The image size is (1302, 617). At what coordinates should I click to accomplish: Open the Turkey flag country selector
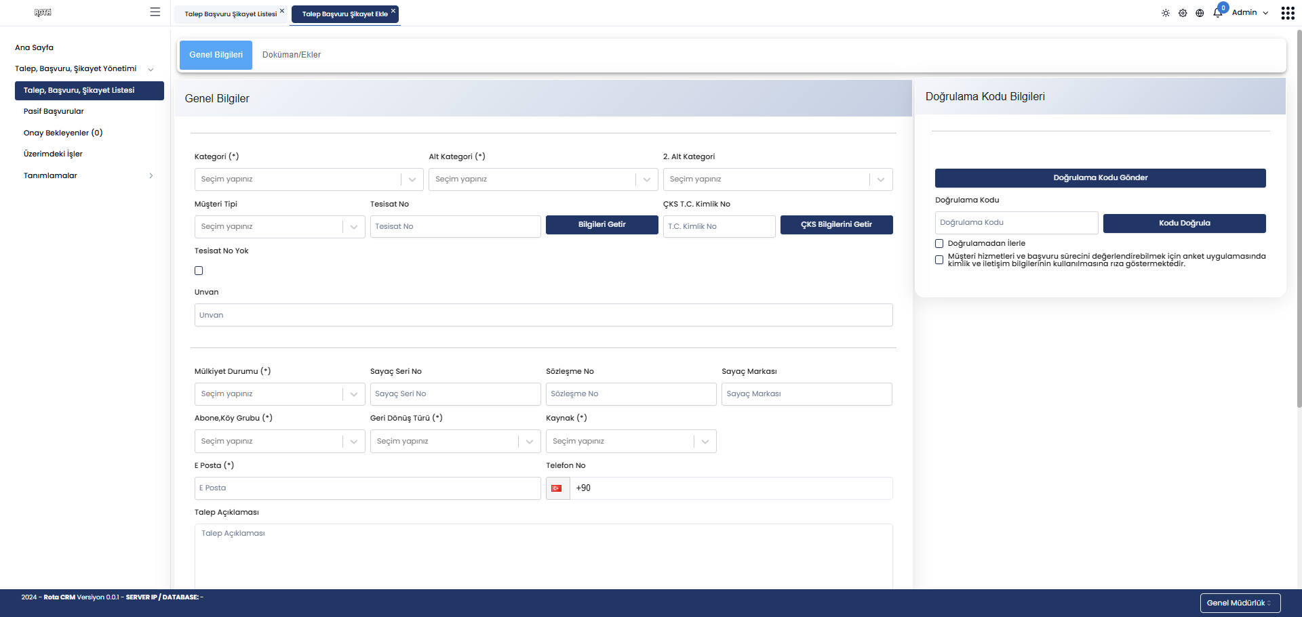coord(557,488)
